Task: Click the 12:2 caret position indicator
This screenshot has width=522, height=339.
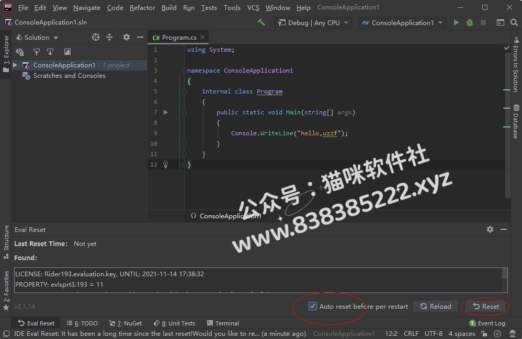Action: tap(391, 334)
